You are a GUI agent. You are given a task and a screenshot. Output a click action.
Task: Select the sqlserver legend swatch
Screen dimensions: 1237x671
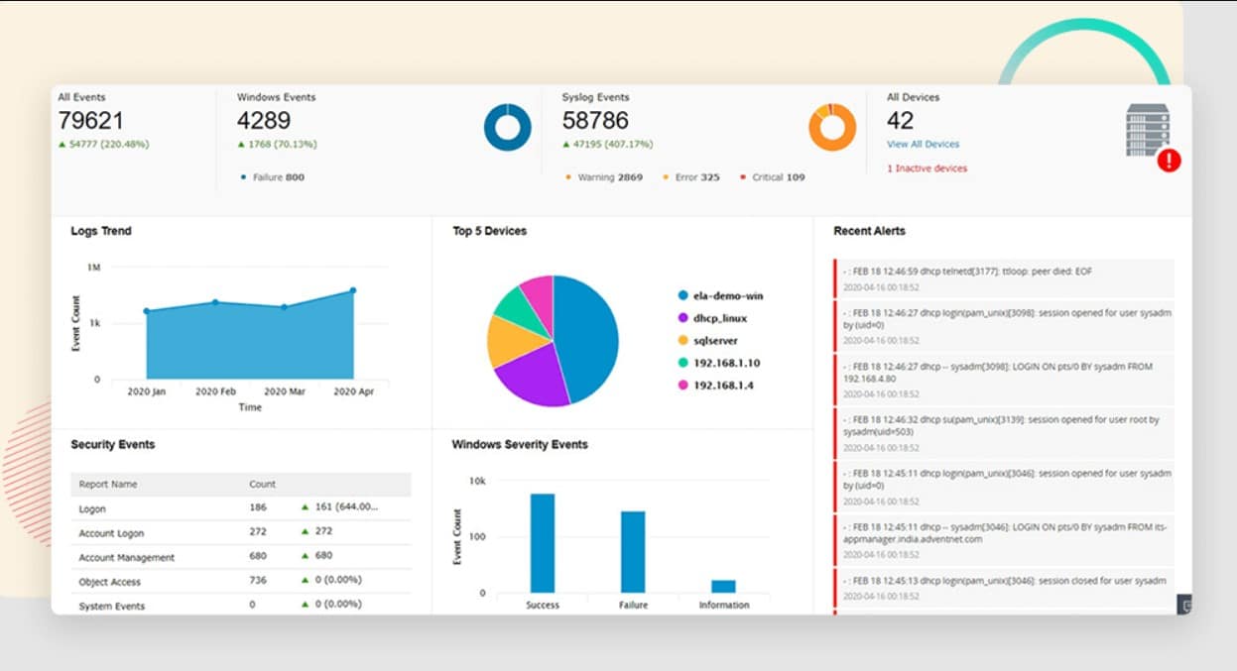coord(682,341)
